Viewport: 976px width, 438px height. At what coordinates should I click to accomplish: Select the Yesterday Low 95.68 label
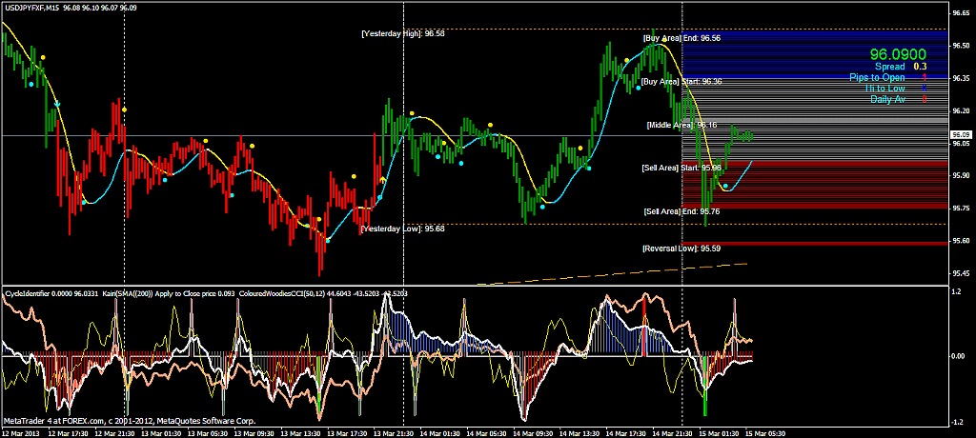(402, 229)
